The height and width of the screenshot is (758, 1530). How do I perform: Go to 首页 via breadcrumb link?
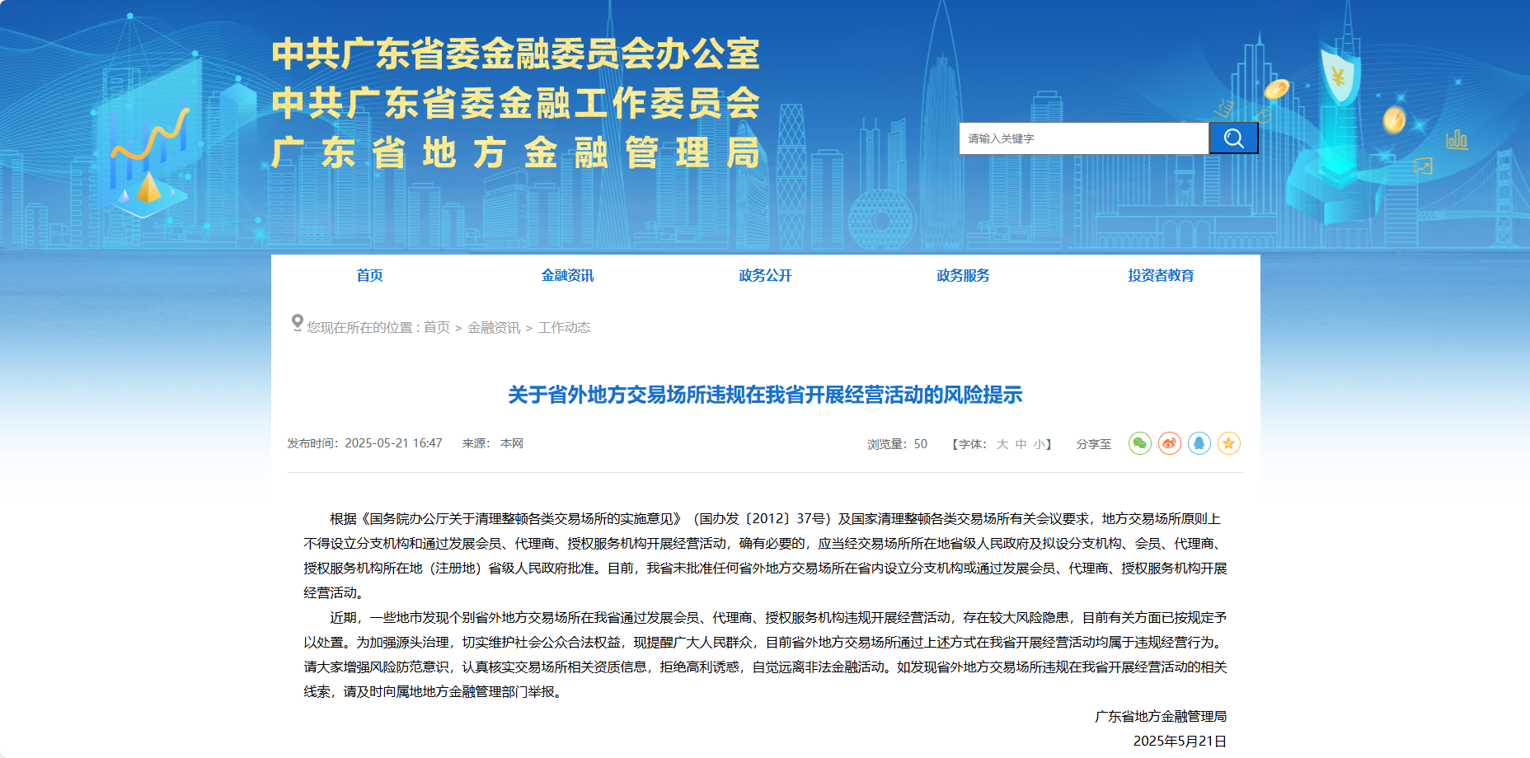(436, 328)
